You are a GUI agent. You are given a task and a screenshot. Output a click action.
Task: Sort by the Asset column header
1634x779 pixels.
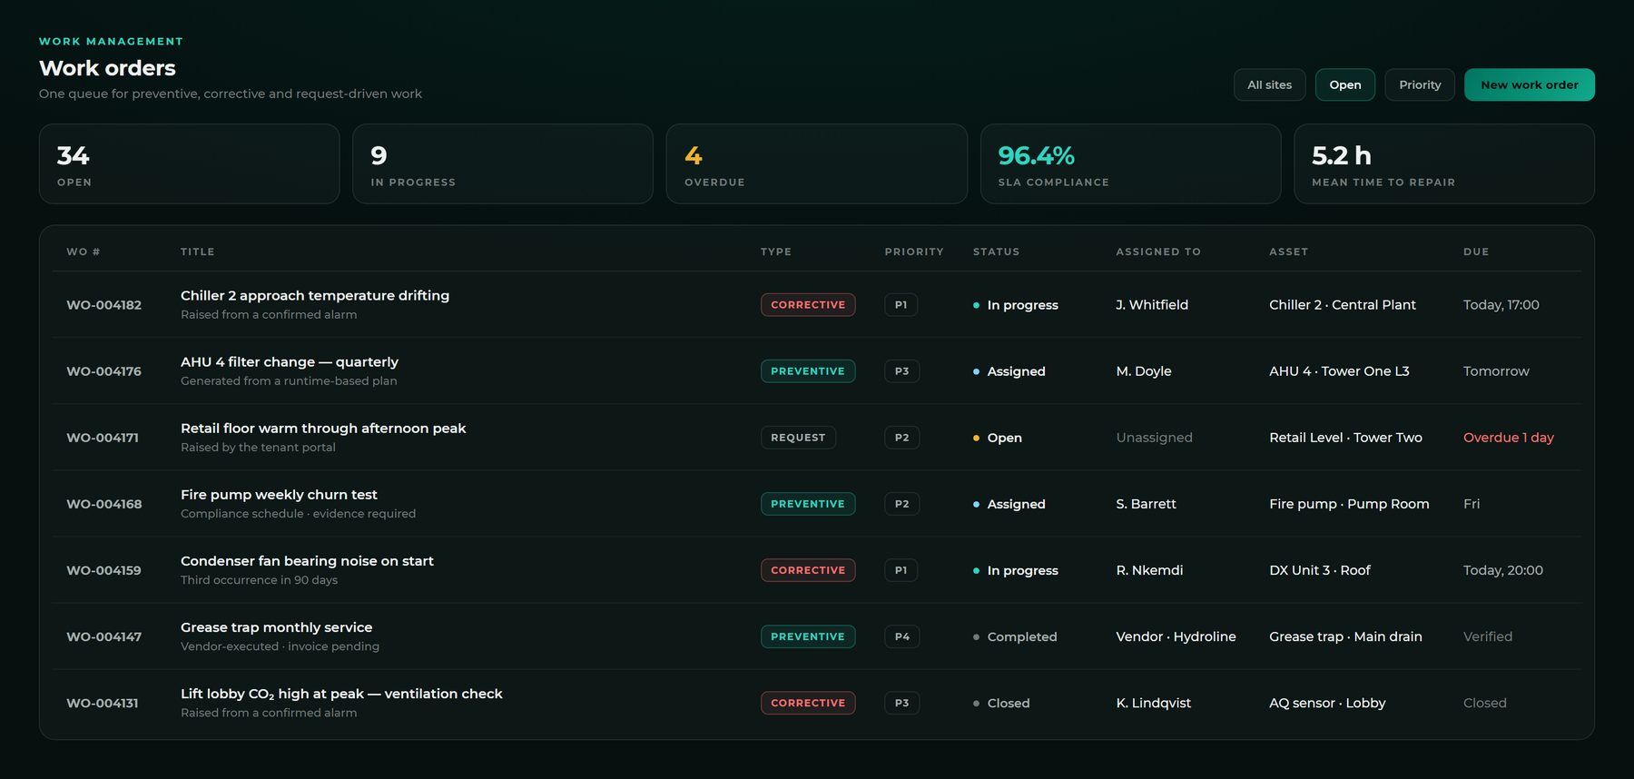tap(1288, 251)
